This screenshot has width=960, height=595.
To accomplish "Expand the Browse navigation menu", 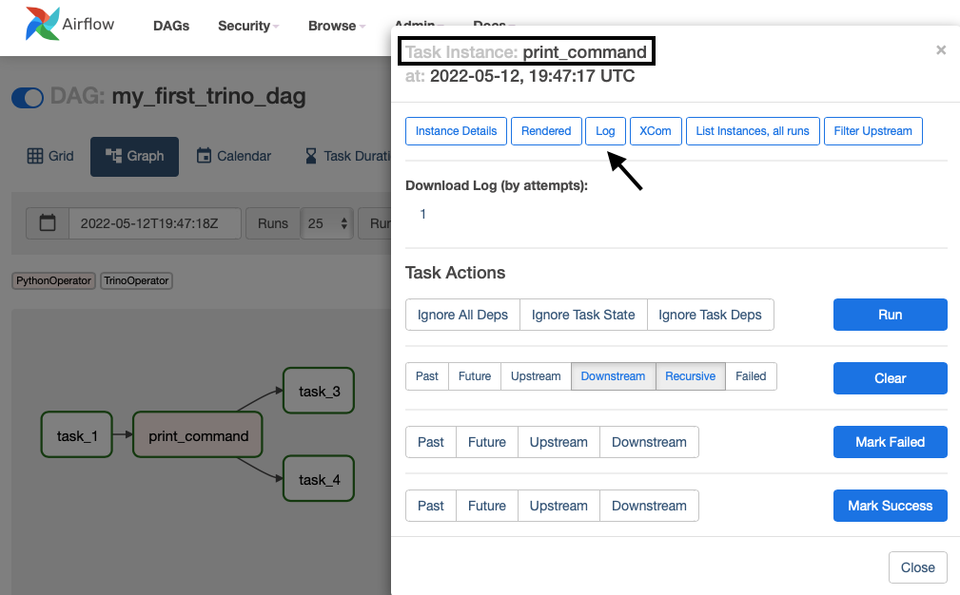I will pos(337,26).
